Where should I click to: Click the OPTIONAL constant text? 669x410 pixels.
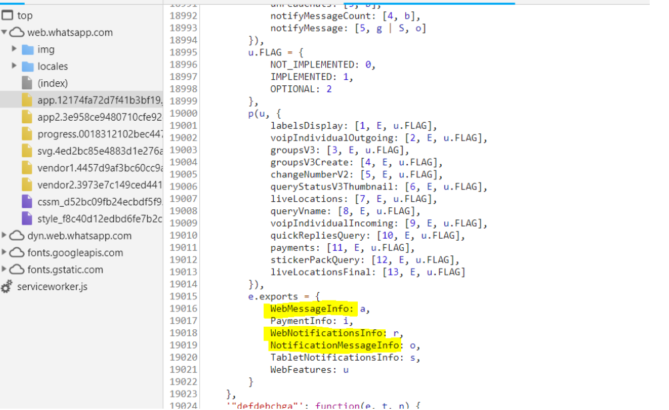coord(293,89)
